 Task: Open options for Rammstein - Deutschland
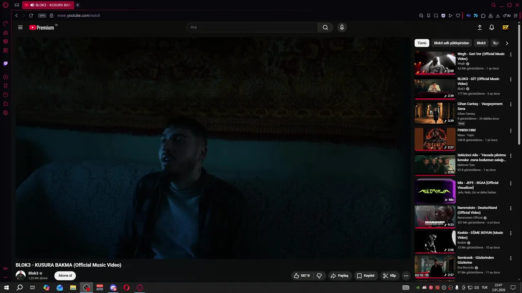point(511,208)
